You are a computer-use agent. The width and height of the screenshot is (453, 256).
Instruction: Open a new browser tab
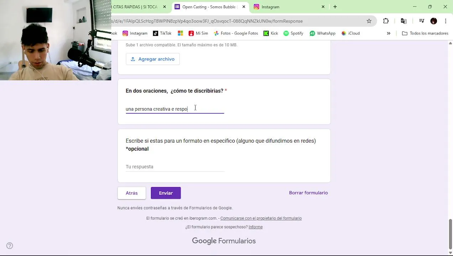(335, 7)
